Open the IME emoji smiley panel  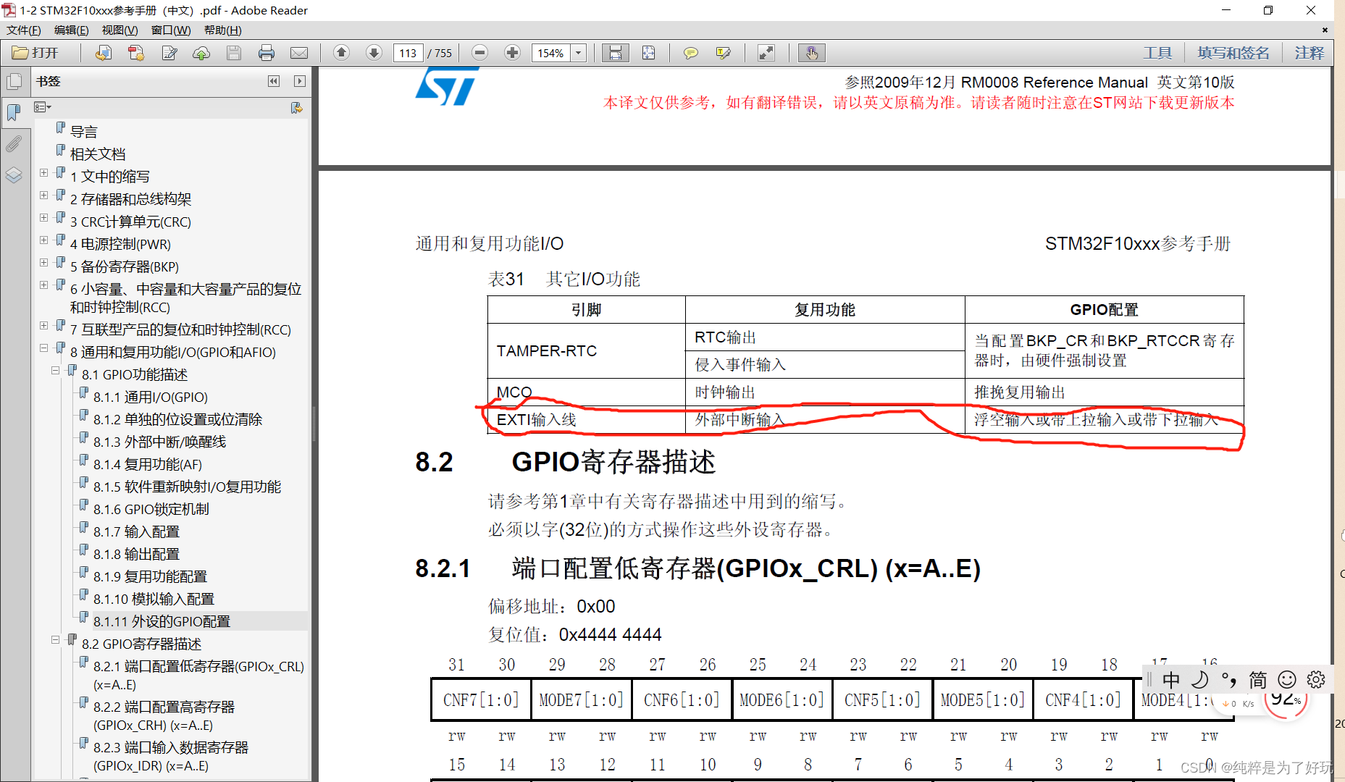[1287, 680]
